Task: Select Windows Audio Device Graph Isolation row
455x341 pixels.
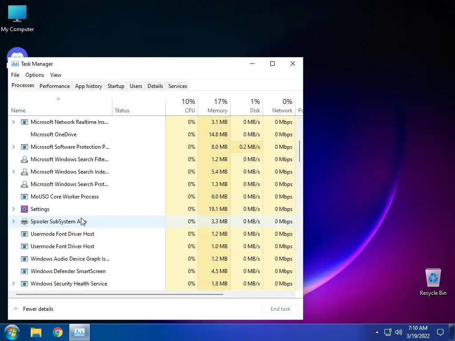Action: click(x=152, y=259)
